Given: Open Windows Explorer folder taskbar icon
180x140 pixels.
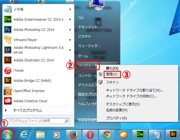Looking at the screenshot, I should 40,135.
